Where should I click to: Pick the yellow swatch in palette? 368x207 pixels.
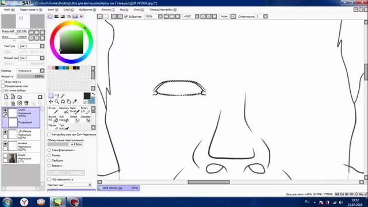(71, 68)
